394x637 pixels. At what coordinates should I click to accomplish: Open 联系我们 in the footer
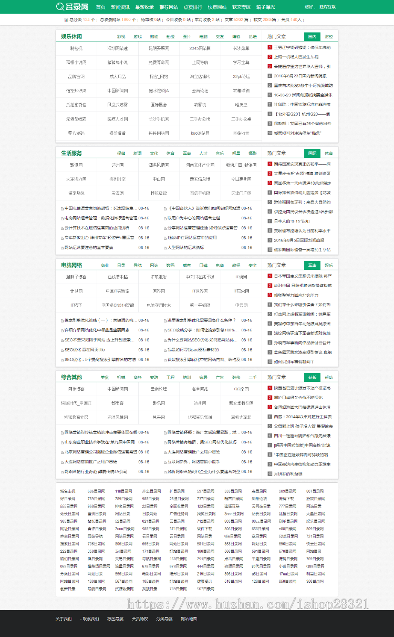pos(90,619)
